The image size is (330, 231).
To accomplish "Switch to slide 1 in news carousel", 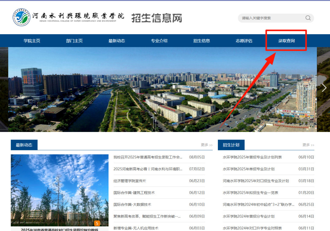I will (x=68, y=223).
